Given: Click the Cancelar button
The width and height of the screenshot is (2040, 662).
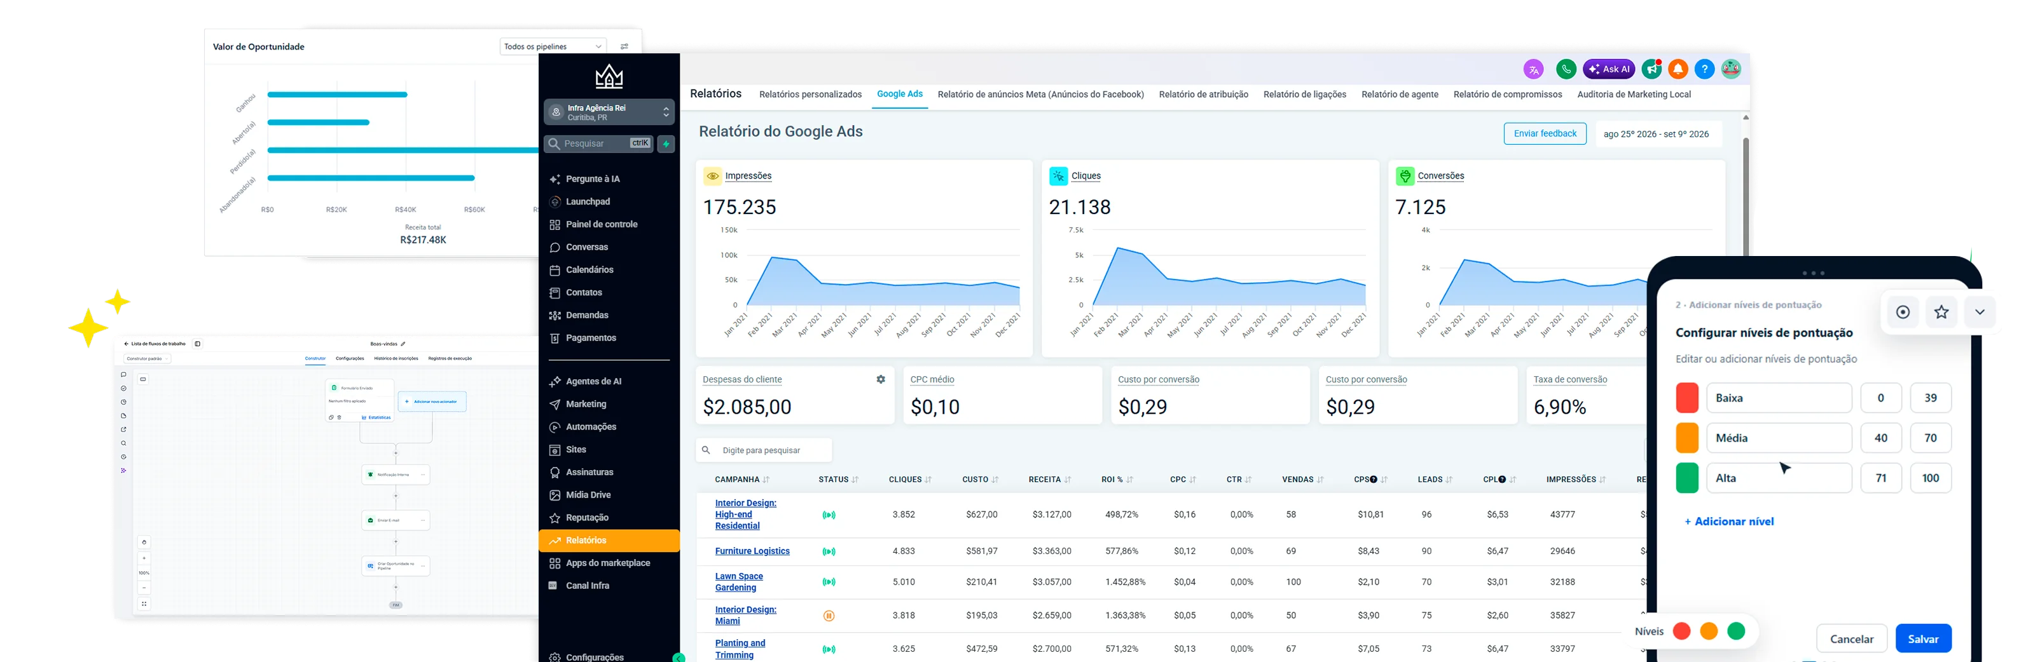Looking at the screenshot, I should pyautogui.click(x=1850, y=639).
